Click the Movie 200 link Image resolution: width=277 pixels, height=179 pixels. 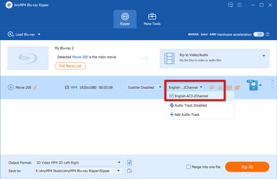80,57
